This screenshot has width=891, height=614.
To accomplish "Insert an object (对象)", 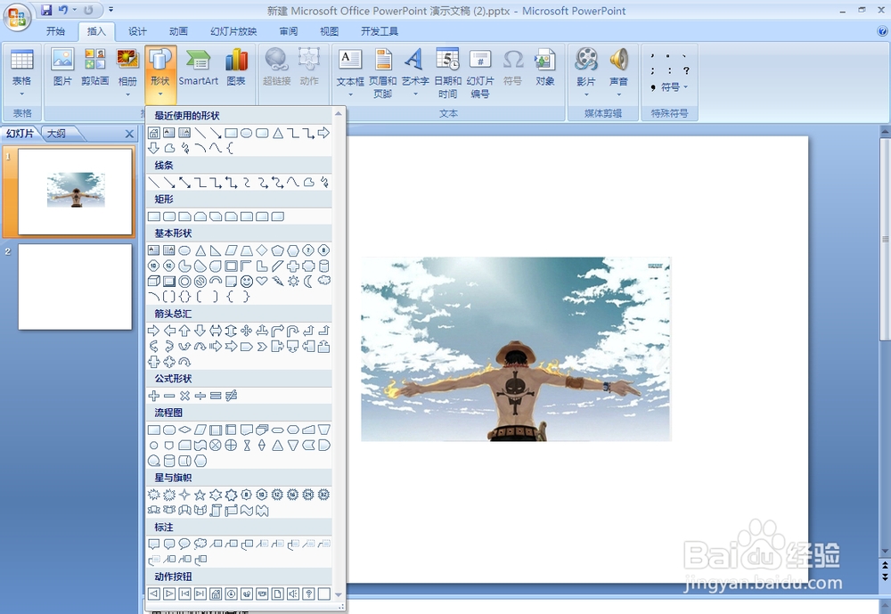I will click(545, 69).
